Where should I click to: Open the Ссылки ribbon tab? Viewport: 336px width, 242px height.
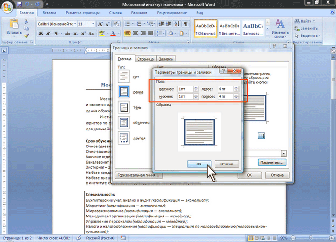(x=115, y=13)
